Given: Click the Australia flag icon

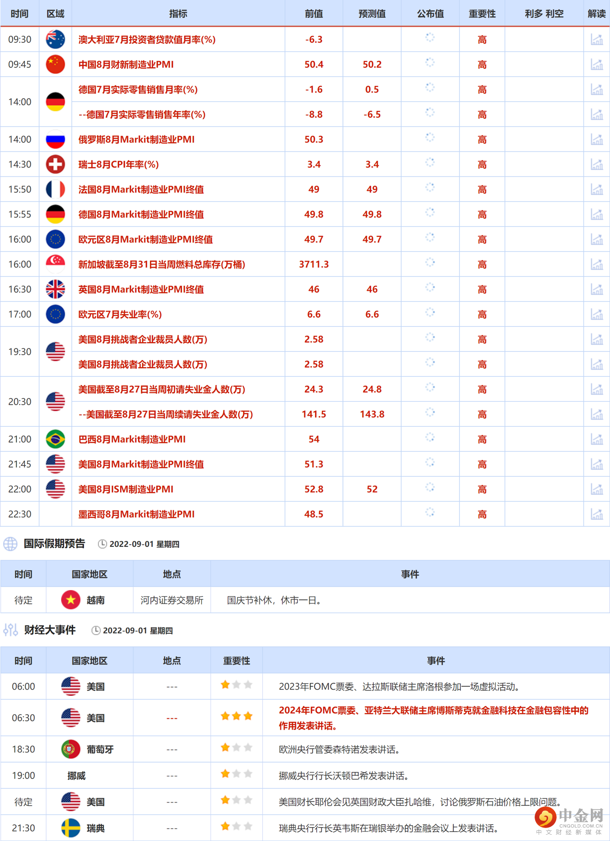Looking at the screenshot, I should pos(55,39).
